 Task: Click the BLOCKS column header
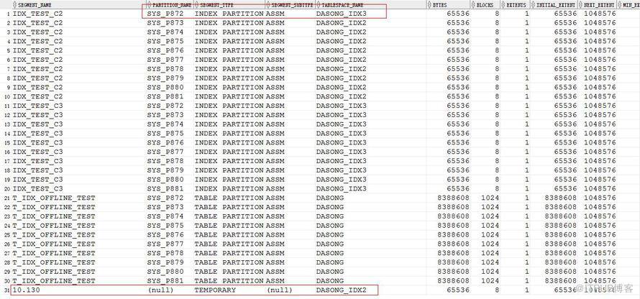[x=485, y=5]
